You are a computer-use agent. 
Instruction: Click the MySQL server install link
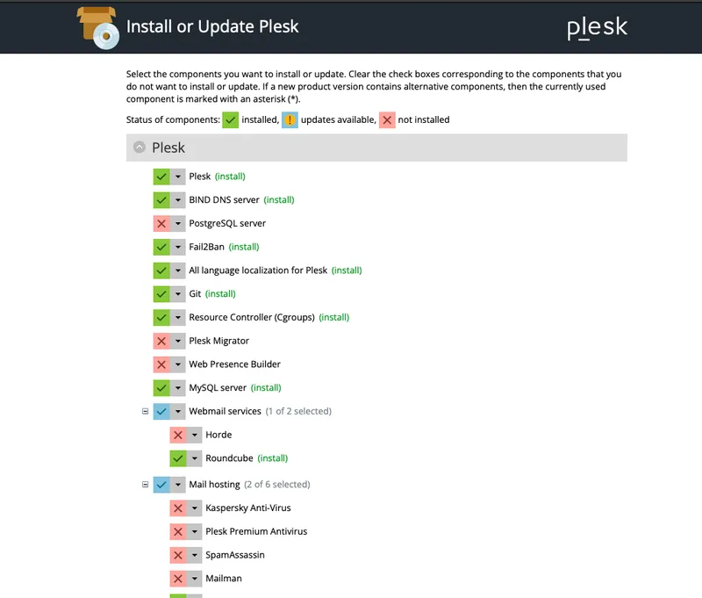coord(266,387)
